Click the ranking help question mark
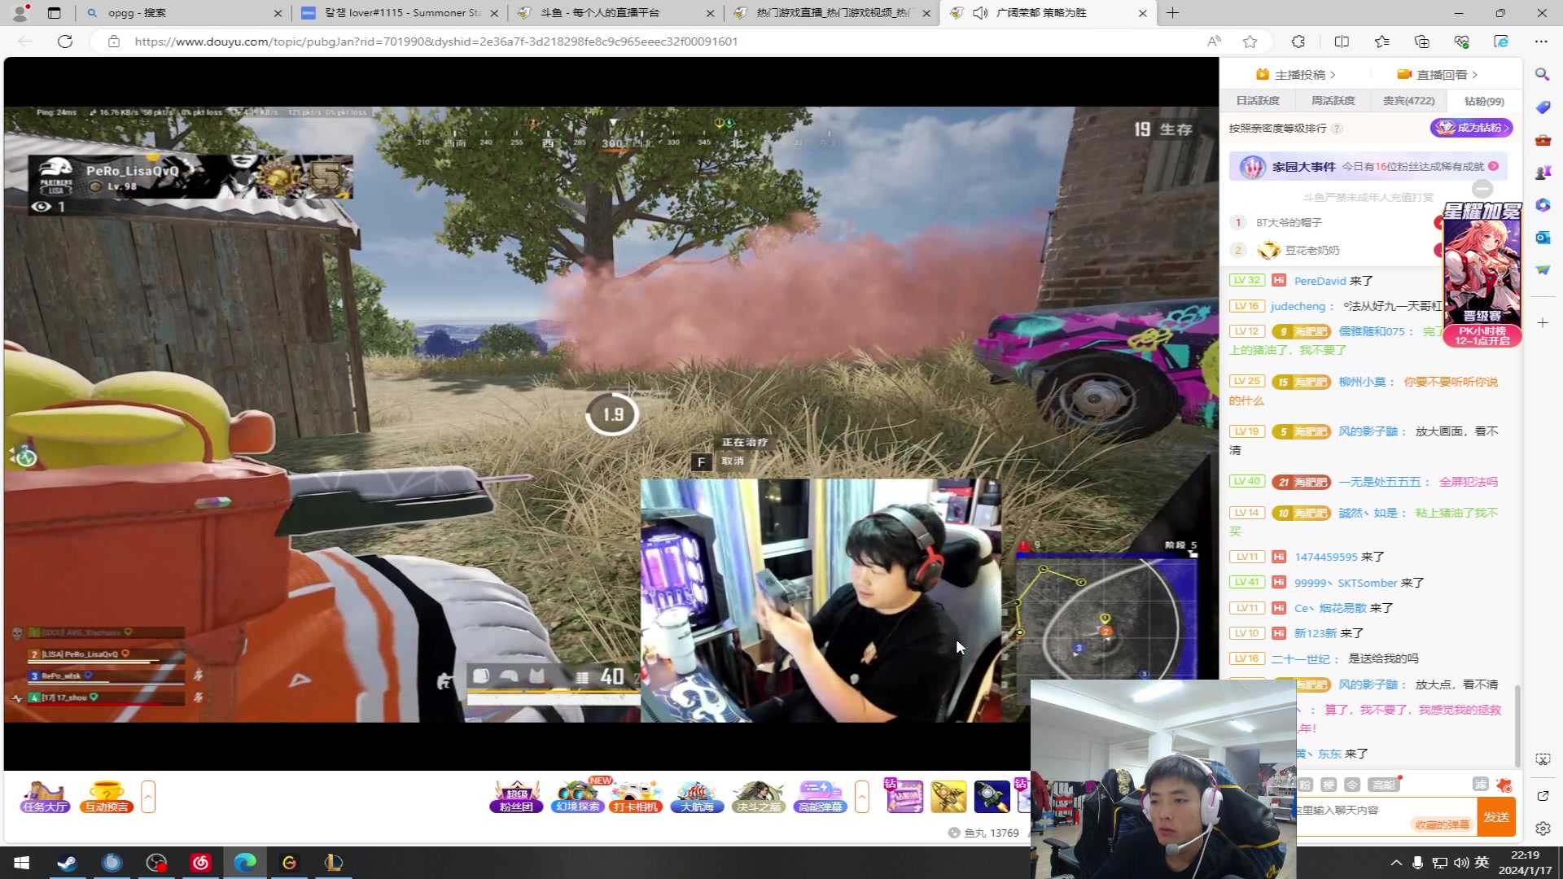Screen dimensions: 1563x879 point(1337,129)
